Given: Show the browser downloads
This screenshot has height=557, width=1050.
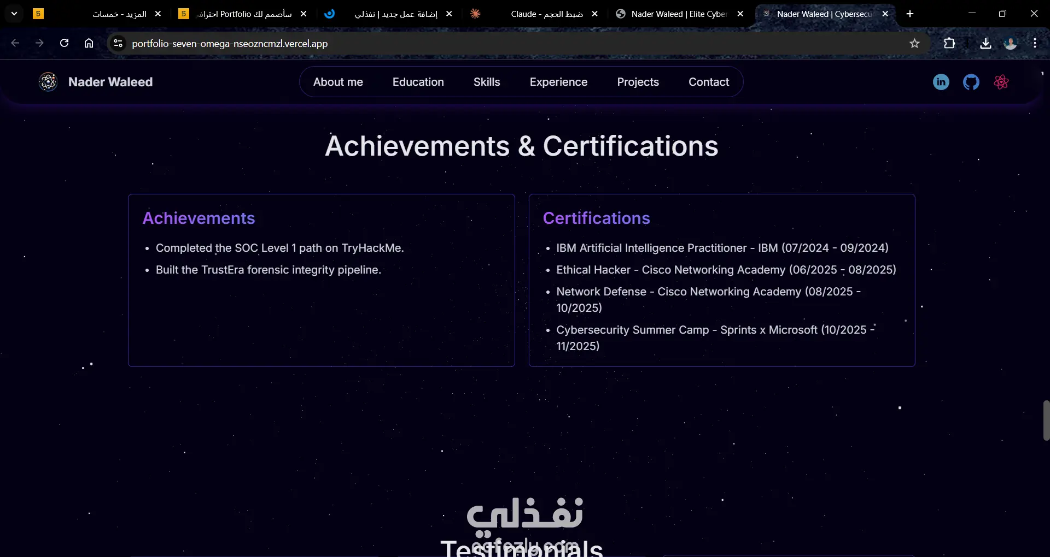Looking at the screenshot, I should (x=985, y=43).
